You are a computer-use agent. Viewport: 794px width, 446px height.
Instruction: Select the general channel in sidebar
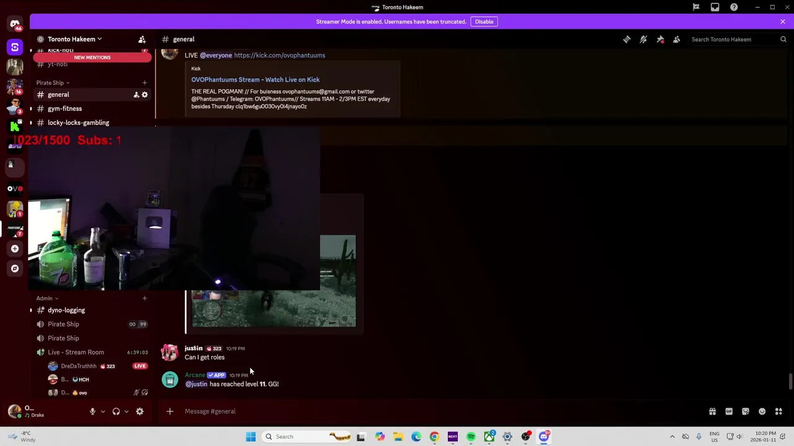coord(92,95)
